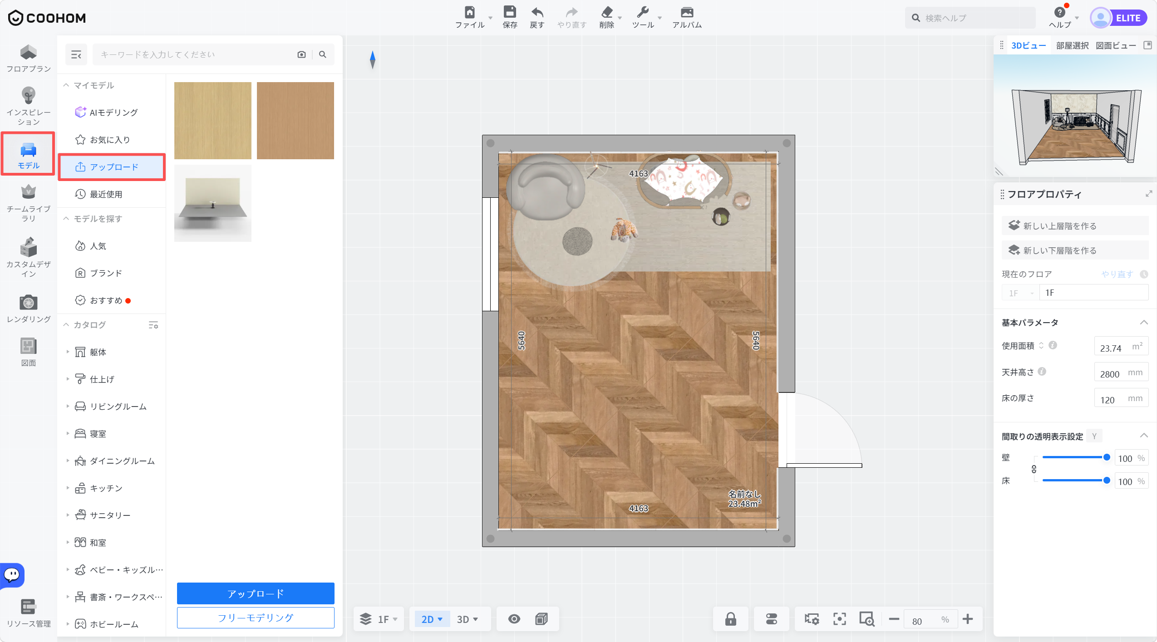
Task: Click the フリーモデリング button
Action: tap(256, 617)
